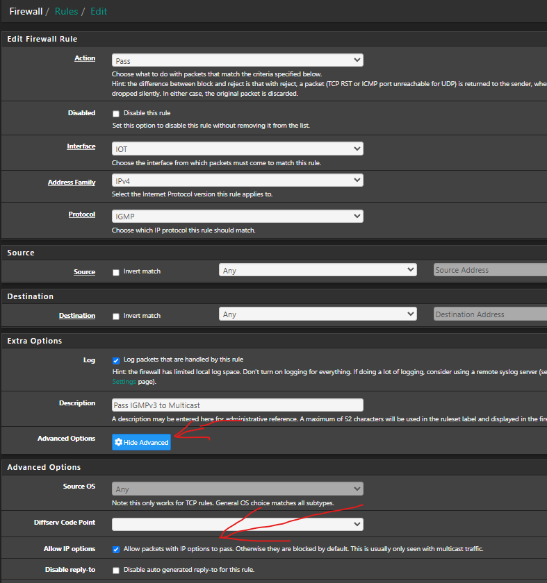Viewport: 547px width, 583px height.
Task: Expand the Address Family IPv4 dropdown
Action: [x=237, y=180]
